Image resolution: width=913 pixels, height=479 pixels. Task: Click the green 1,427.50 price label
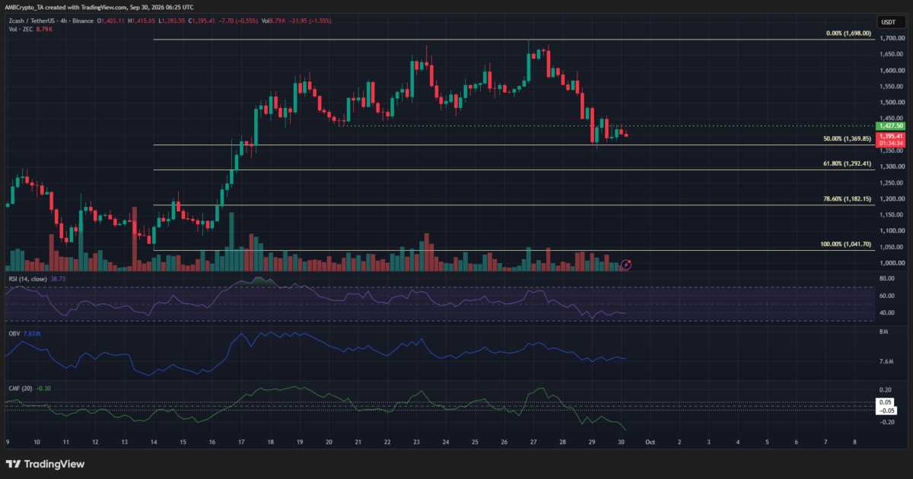tap(889, 126)
